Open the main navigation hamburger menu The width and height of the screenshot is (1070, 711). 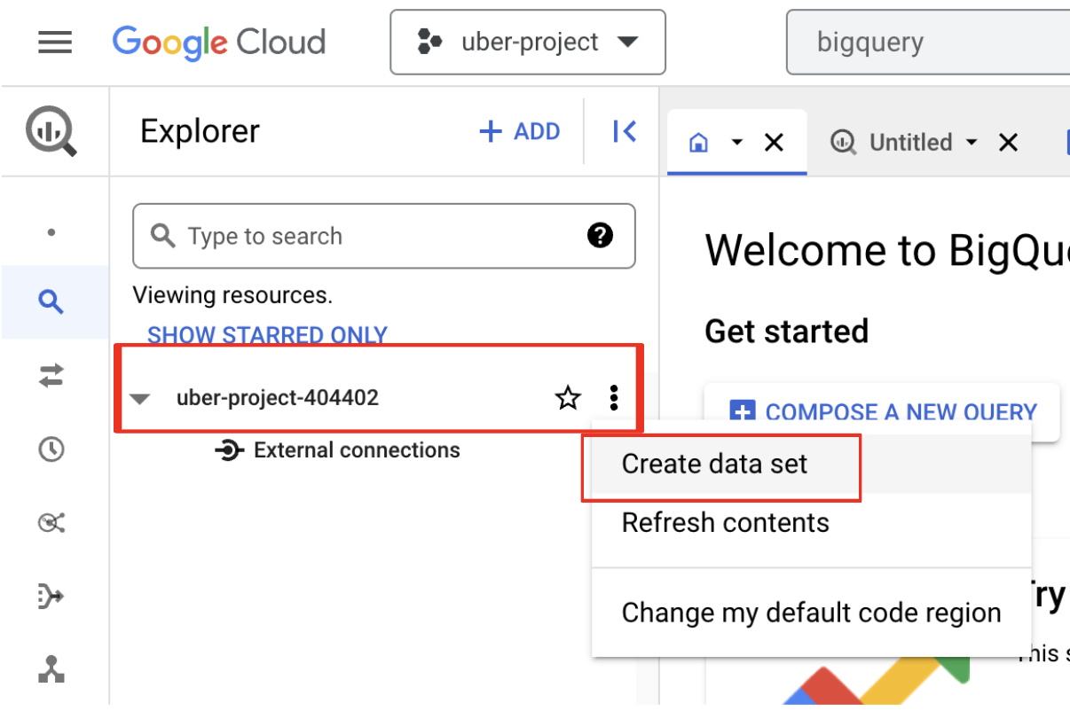[55, 42]
